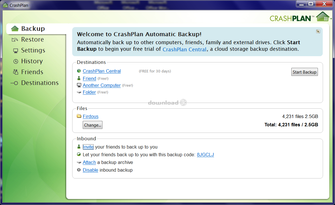This screenshot has height=205, width=335.
Task: Click the "4,231 files 2.5GB" Firdous size text
Action: [300, 116]
